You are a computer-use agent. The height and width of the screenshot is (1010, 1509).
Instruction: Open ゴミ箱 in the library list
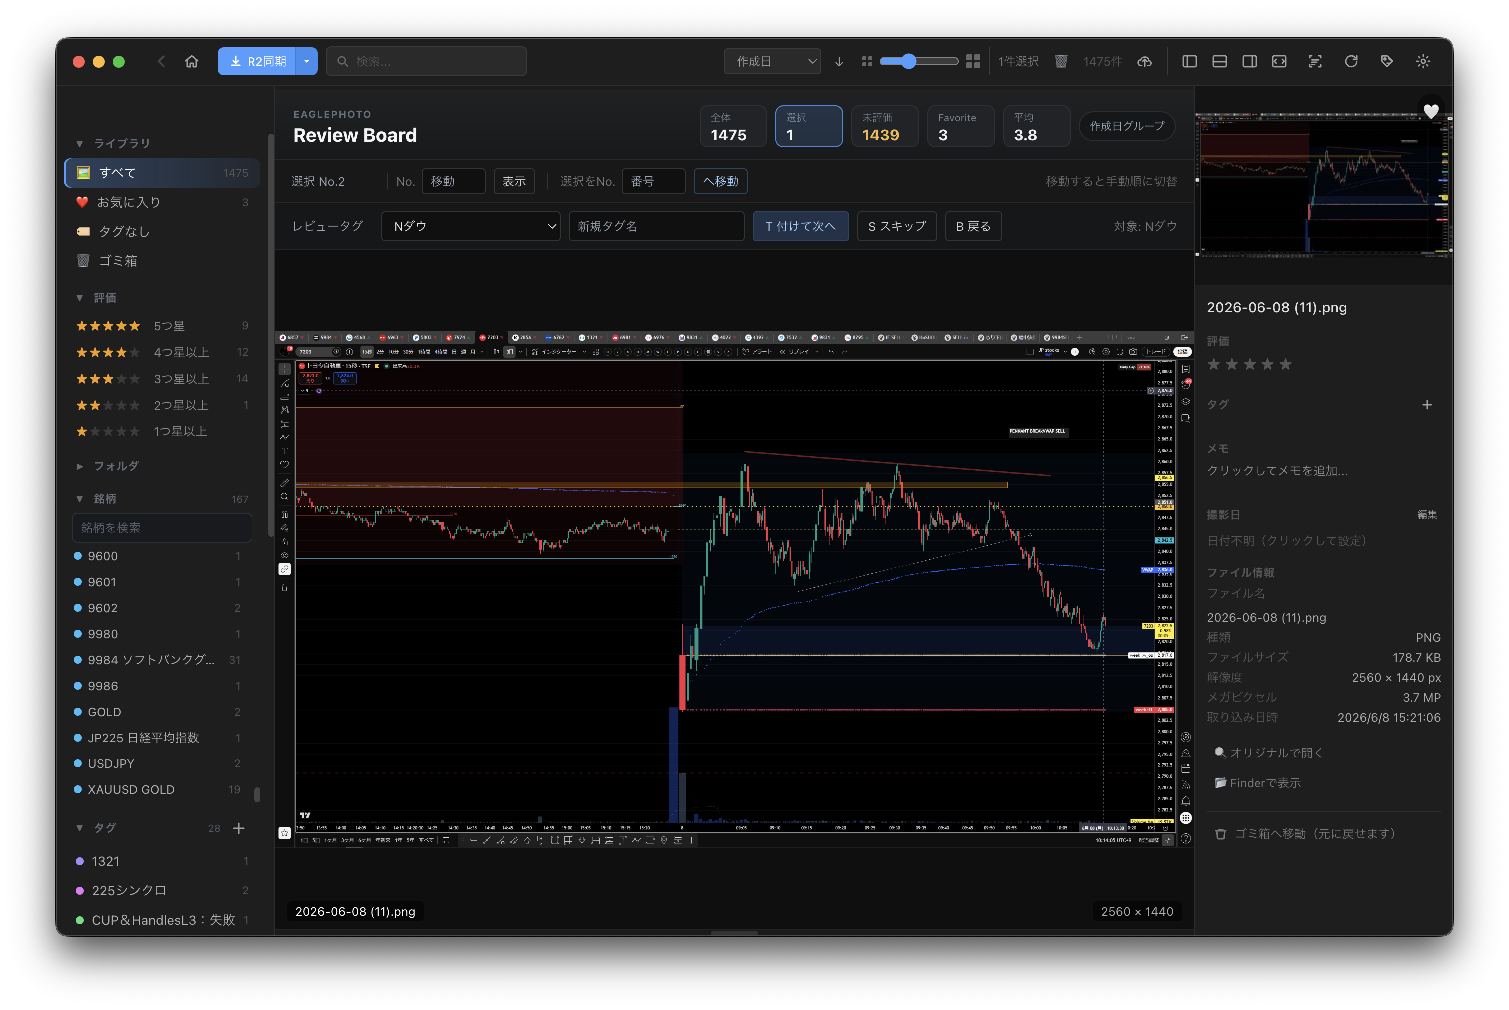162,261
